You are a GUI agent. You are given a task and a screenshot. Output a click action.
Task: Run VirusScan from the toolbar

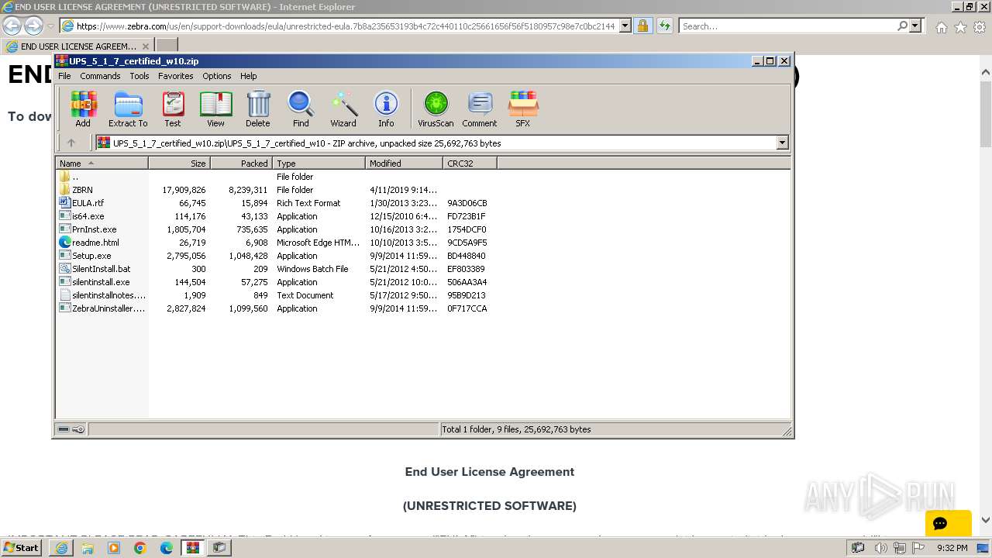pyautogui.click(x=436, y=109)
